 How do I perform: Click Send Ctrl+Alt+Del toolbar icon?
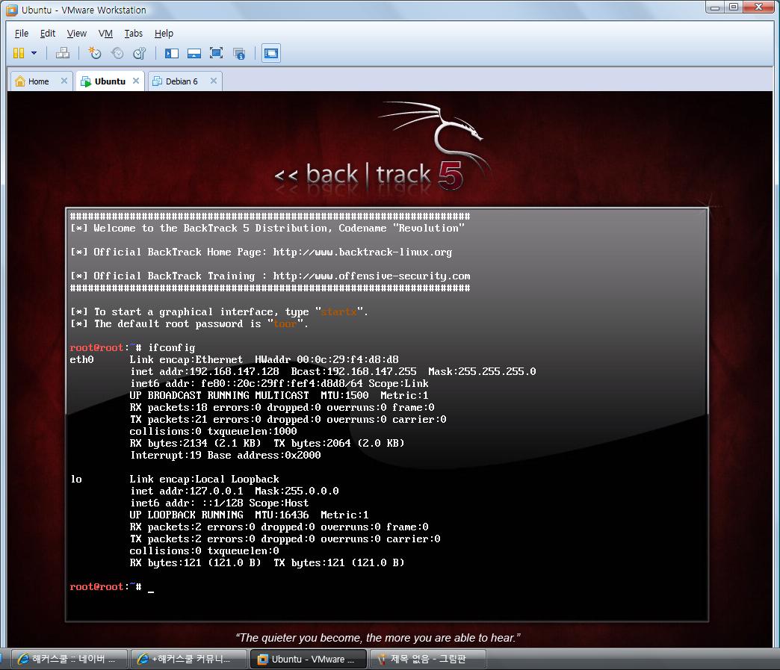[63, 53]
